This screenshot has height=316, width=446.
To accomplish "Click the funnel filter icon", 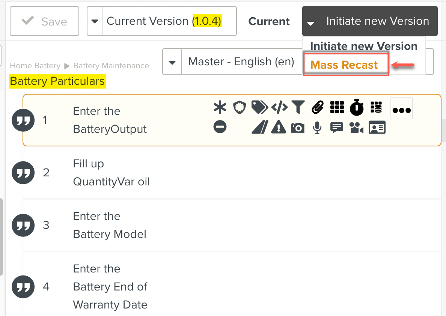I will point(298,108).
